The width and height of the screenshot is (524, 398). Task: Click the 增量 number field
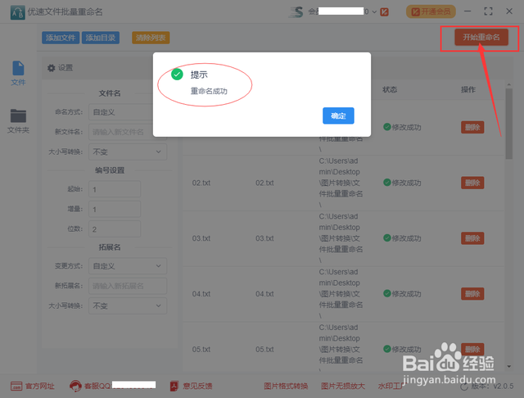[115, 209]
